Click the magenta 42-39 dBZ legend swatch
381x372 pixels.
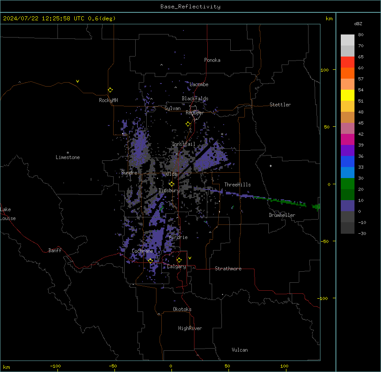(347, 139)
